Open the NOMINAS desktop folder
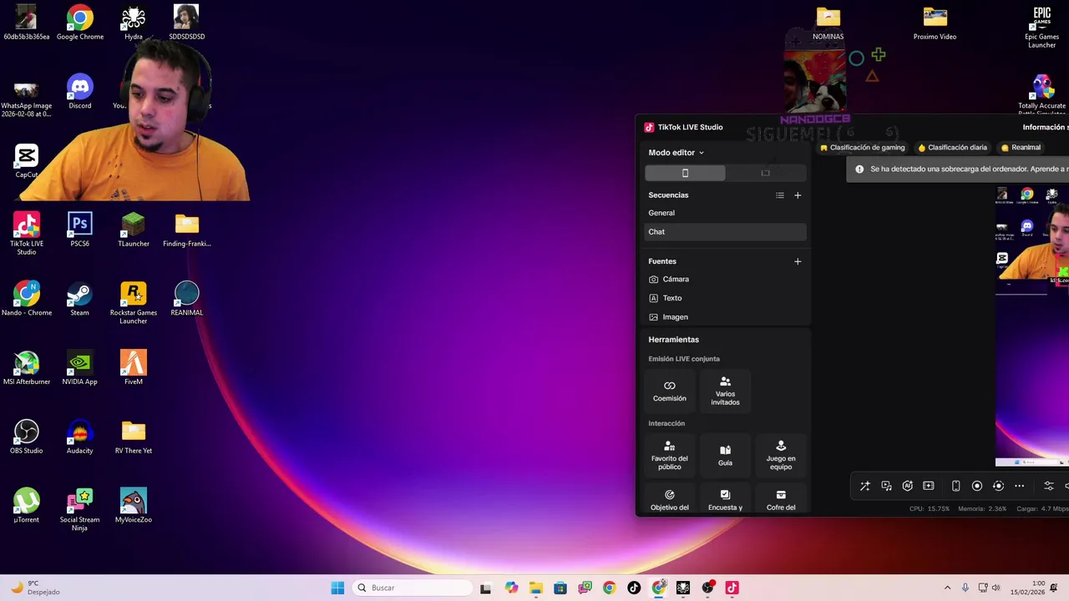This screenshot has height=601, width=1069. (828, 23)
